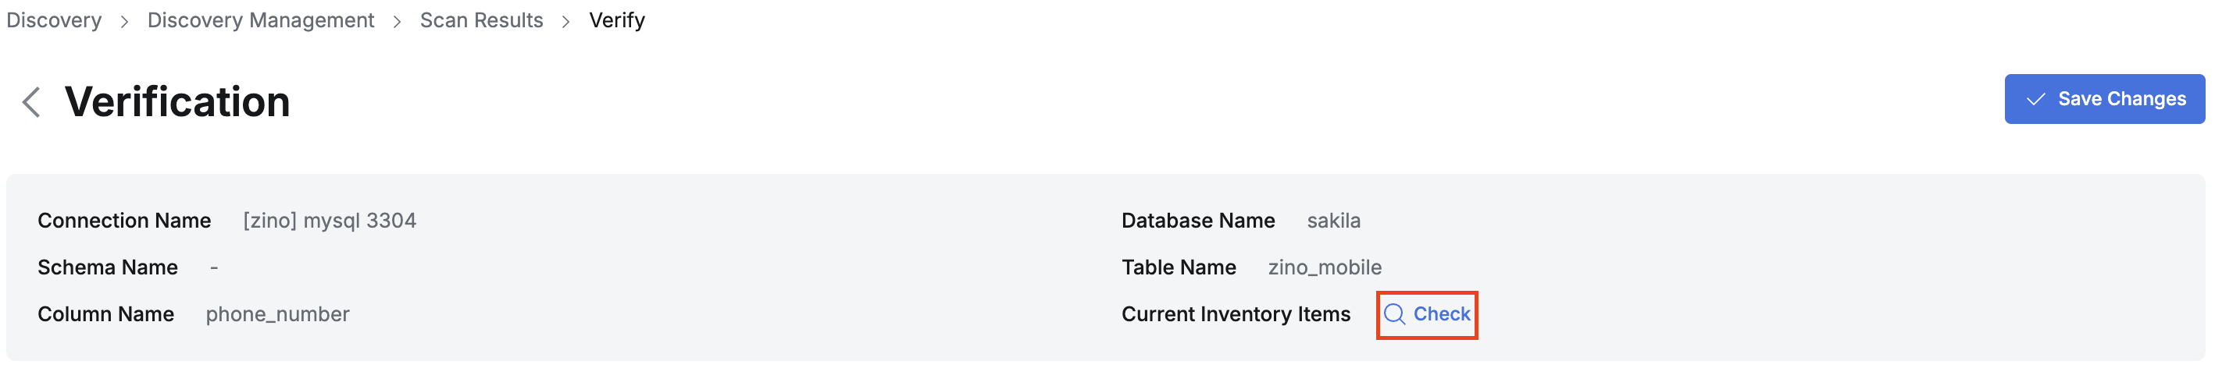Click the Schema Name label

coord(108,267)
